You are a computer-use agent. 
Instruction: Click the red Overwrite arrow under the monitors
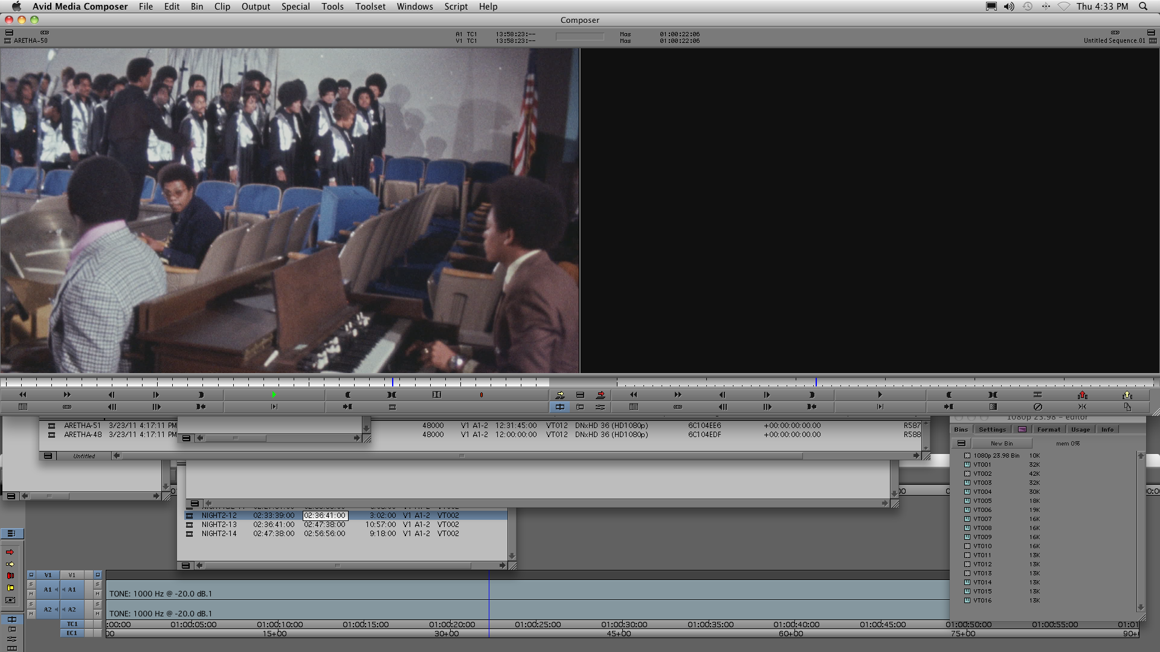pos(601,395)
